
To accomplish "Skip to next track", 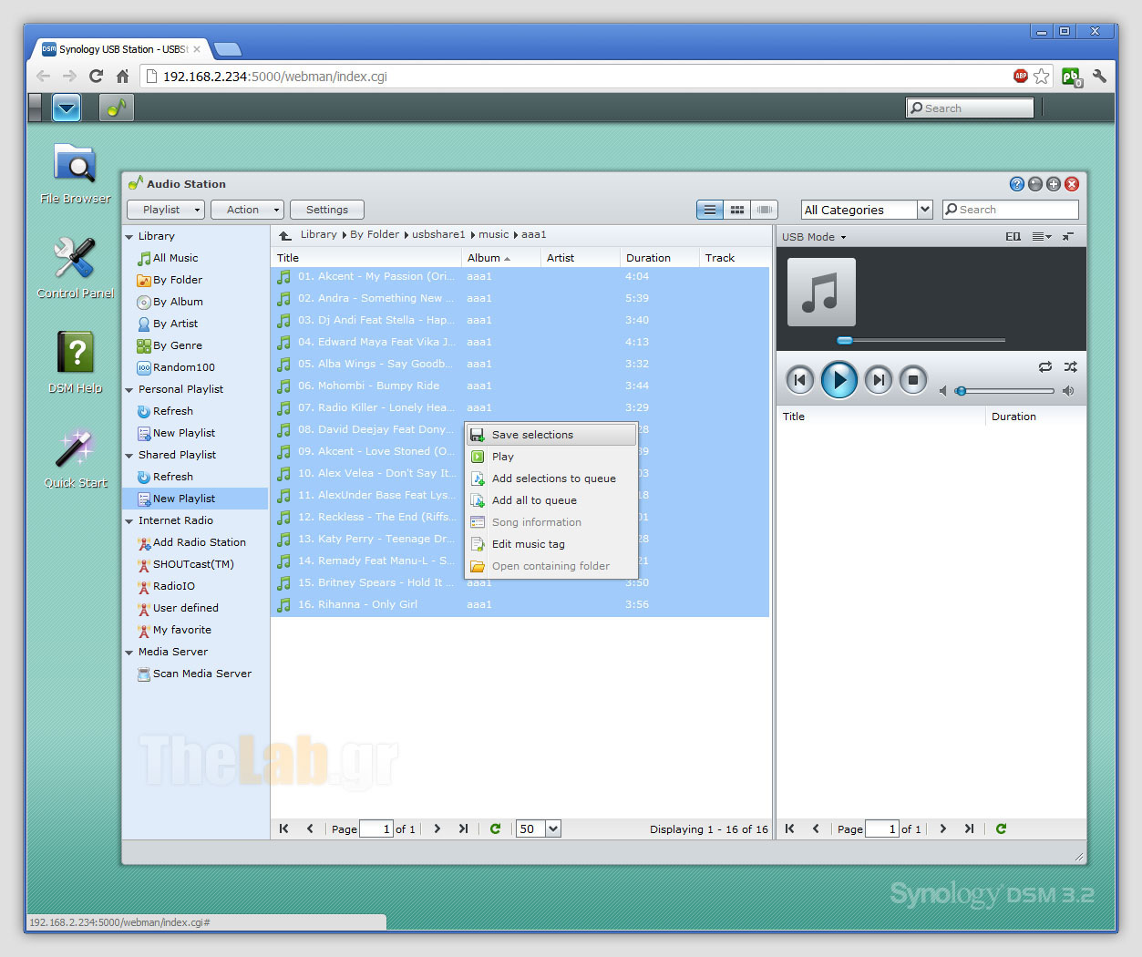I will click(x=879, y=380).
